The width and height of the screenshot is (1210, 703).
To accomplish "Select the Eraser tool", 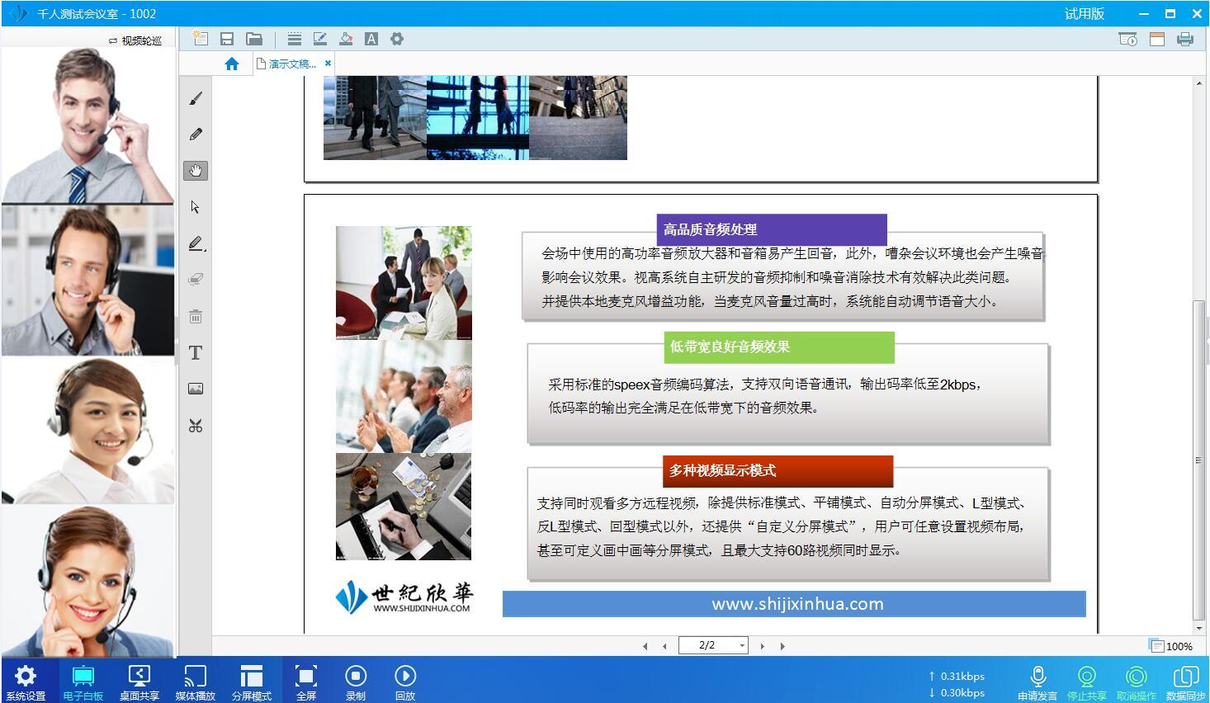I will point(195,280).
